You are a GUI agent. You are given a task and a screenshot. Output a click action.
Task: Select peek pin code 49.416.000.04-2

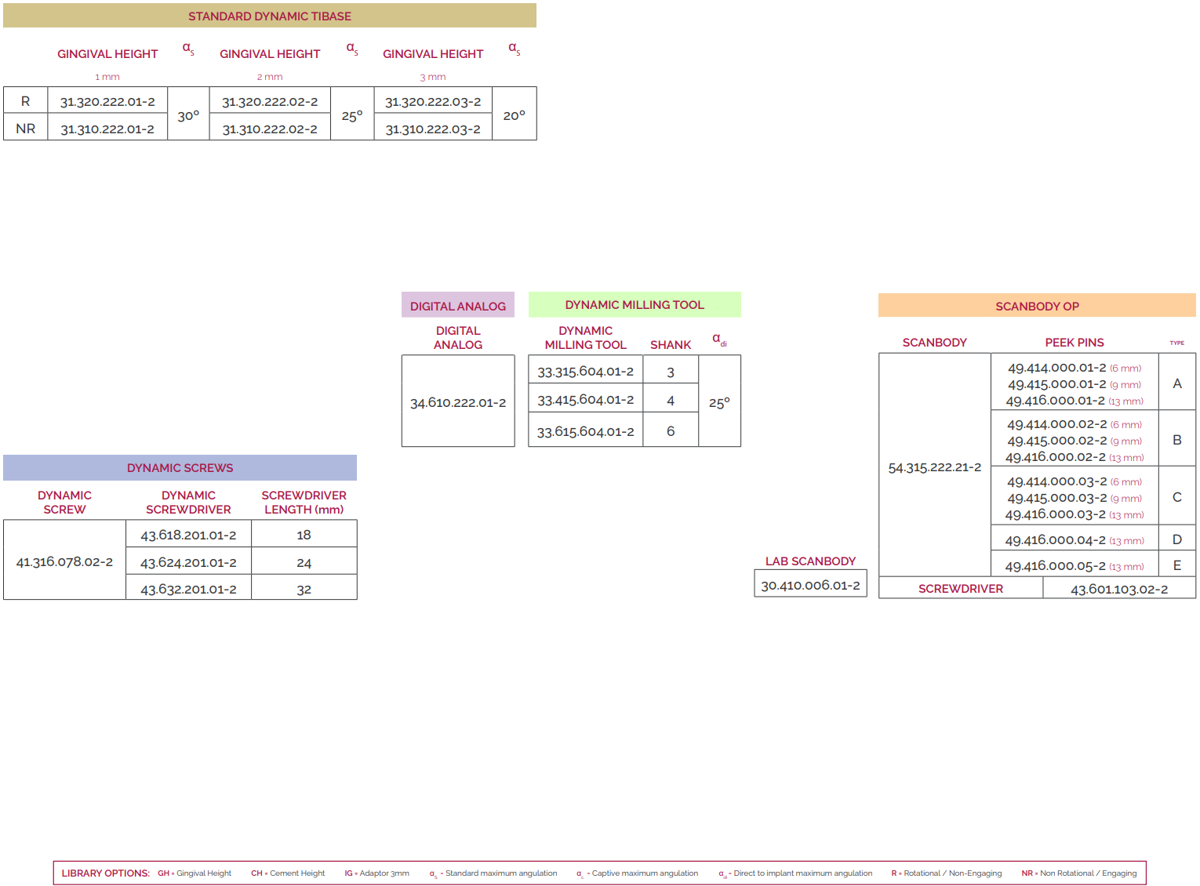[1056, 539]
